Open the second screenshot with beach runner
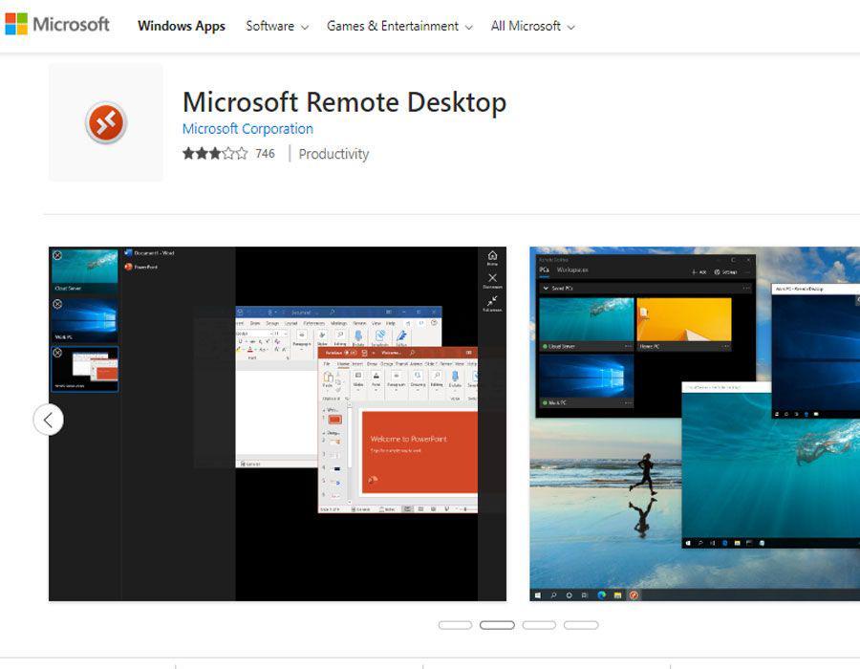The image size is (860, 669). [x=695, y=424]
